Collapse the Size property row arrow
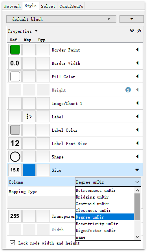The height and width of the screenshot is (252, 147). point(137,170)
